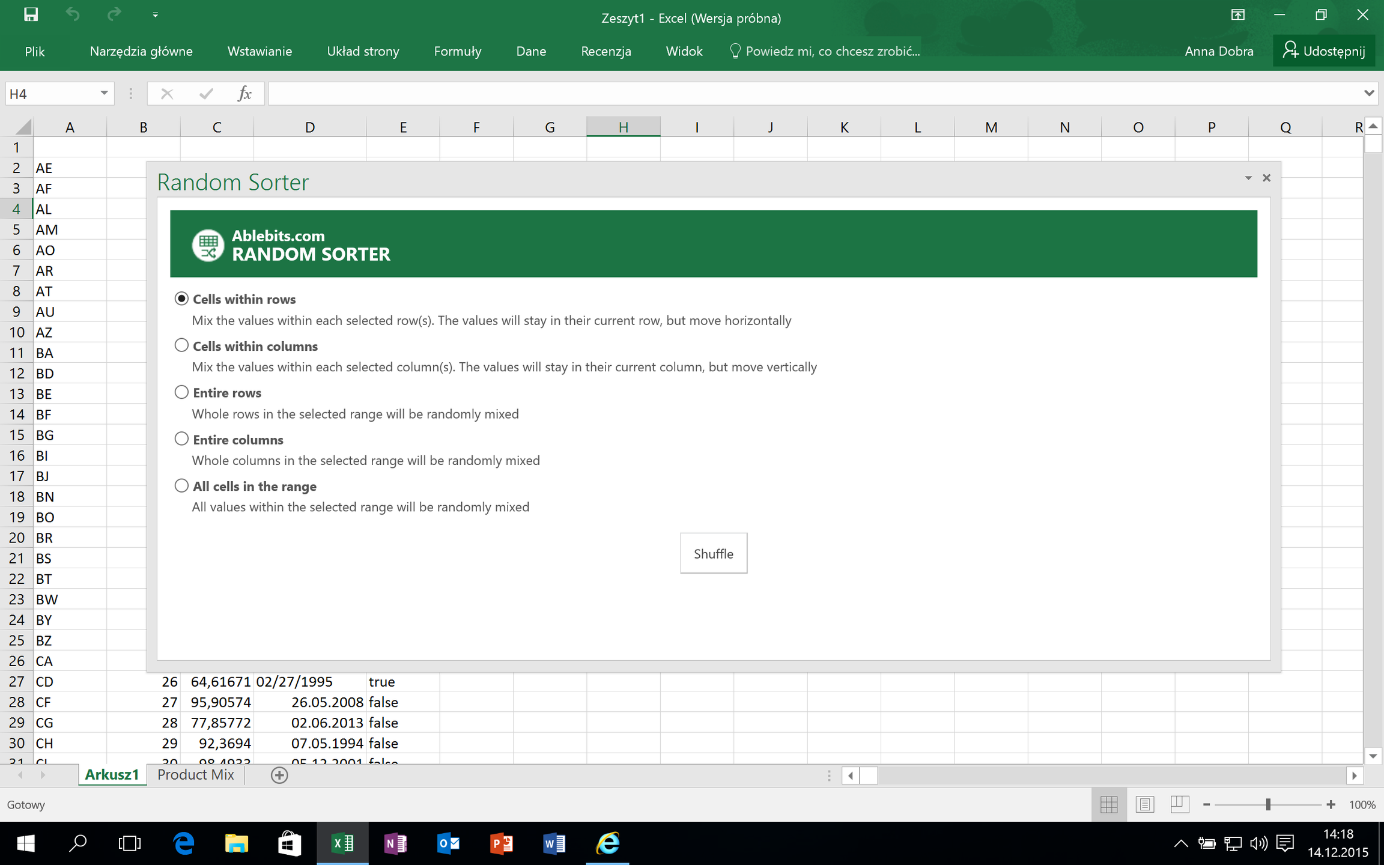
Task: Zoom out with the minus icon
Action: tap(1206, 805)
